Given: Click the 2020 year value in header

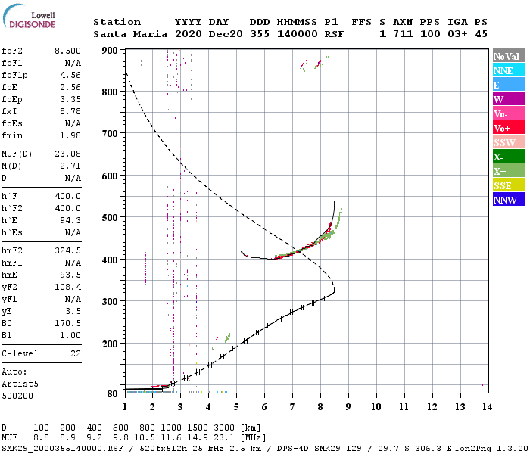Looking at the screenshot, I should (189, 34).
